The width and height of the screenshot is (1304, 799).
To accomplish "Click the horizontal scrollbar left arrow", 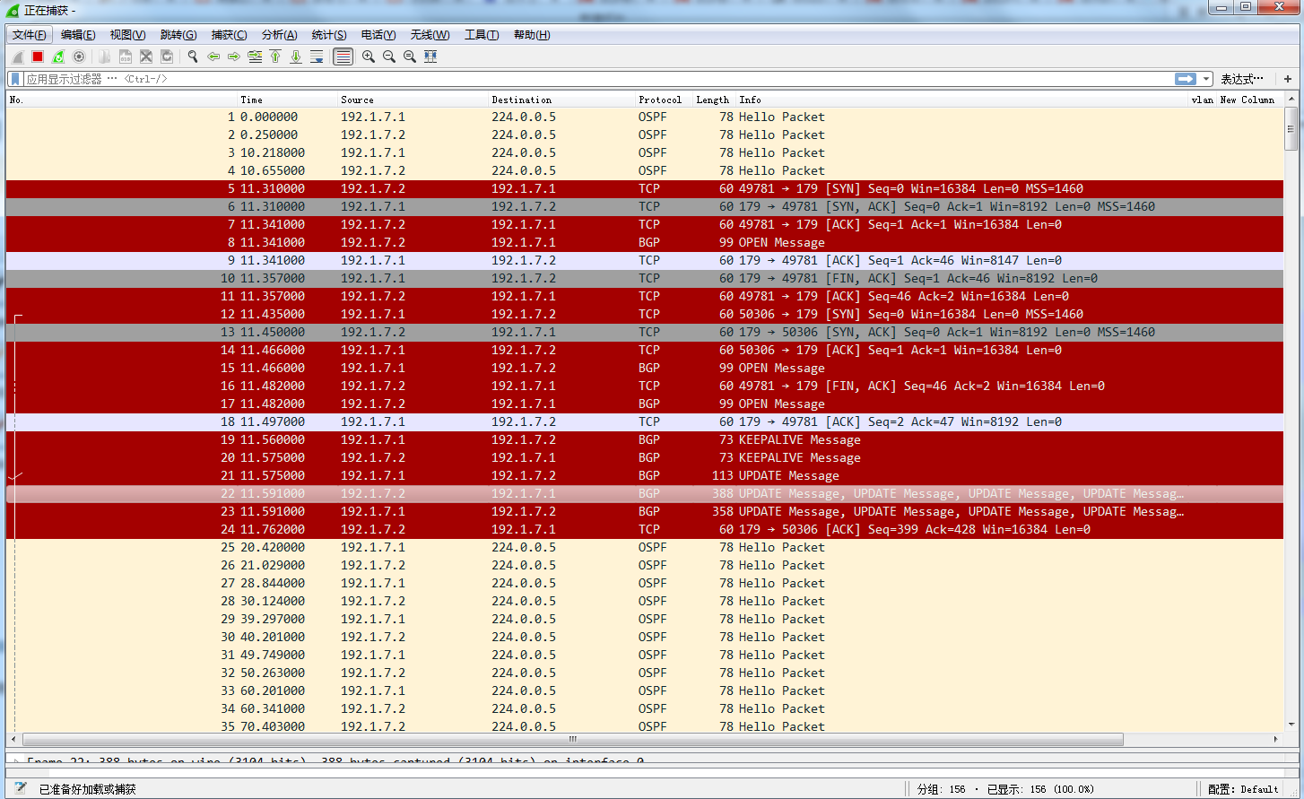I will 13,740.
